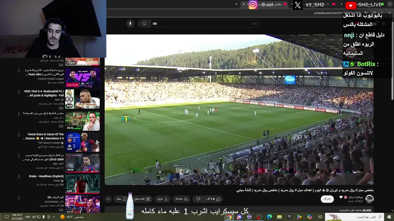Click the taskbar microphone tray icon
The image size is (394, 221).
click(x=43, y=217)
